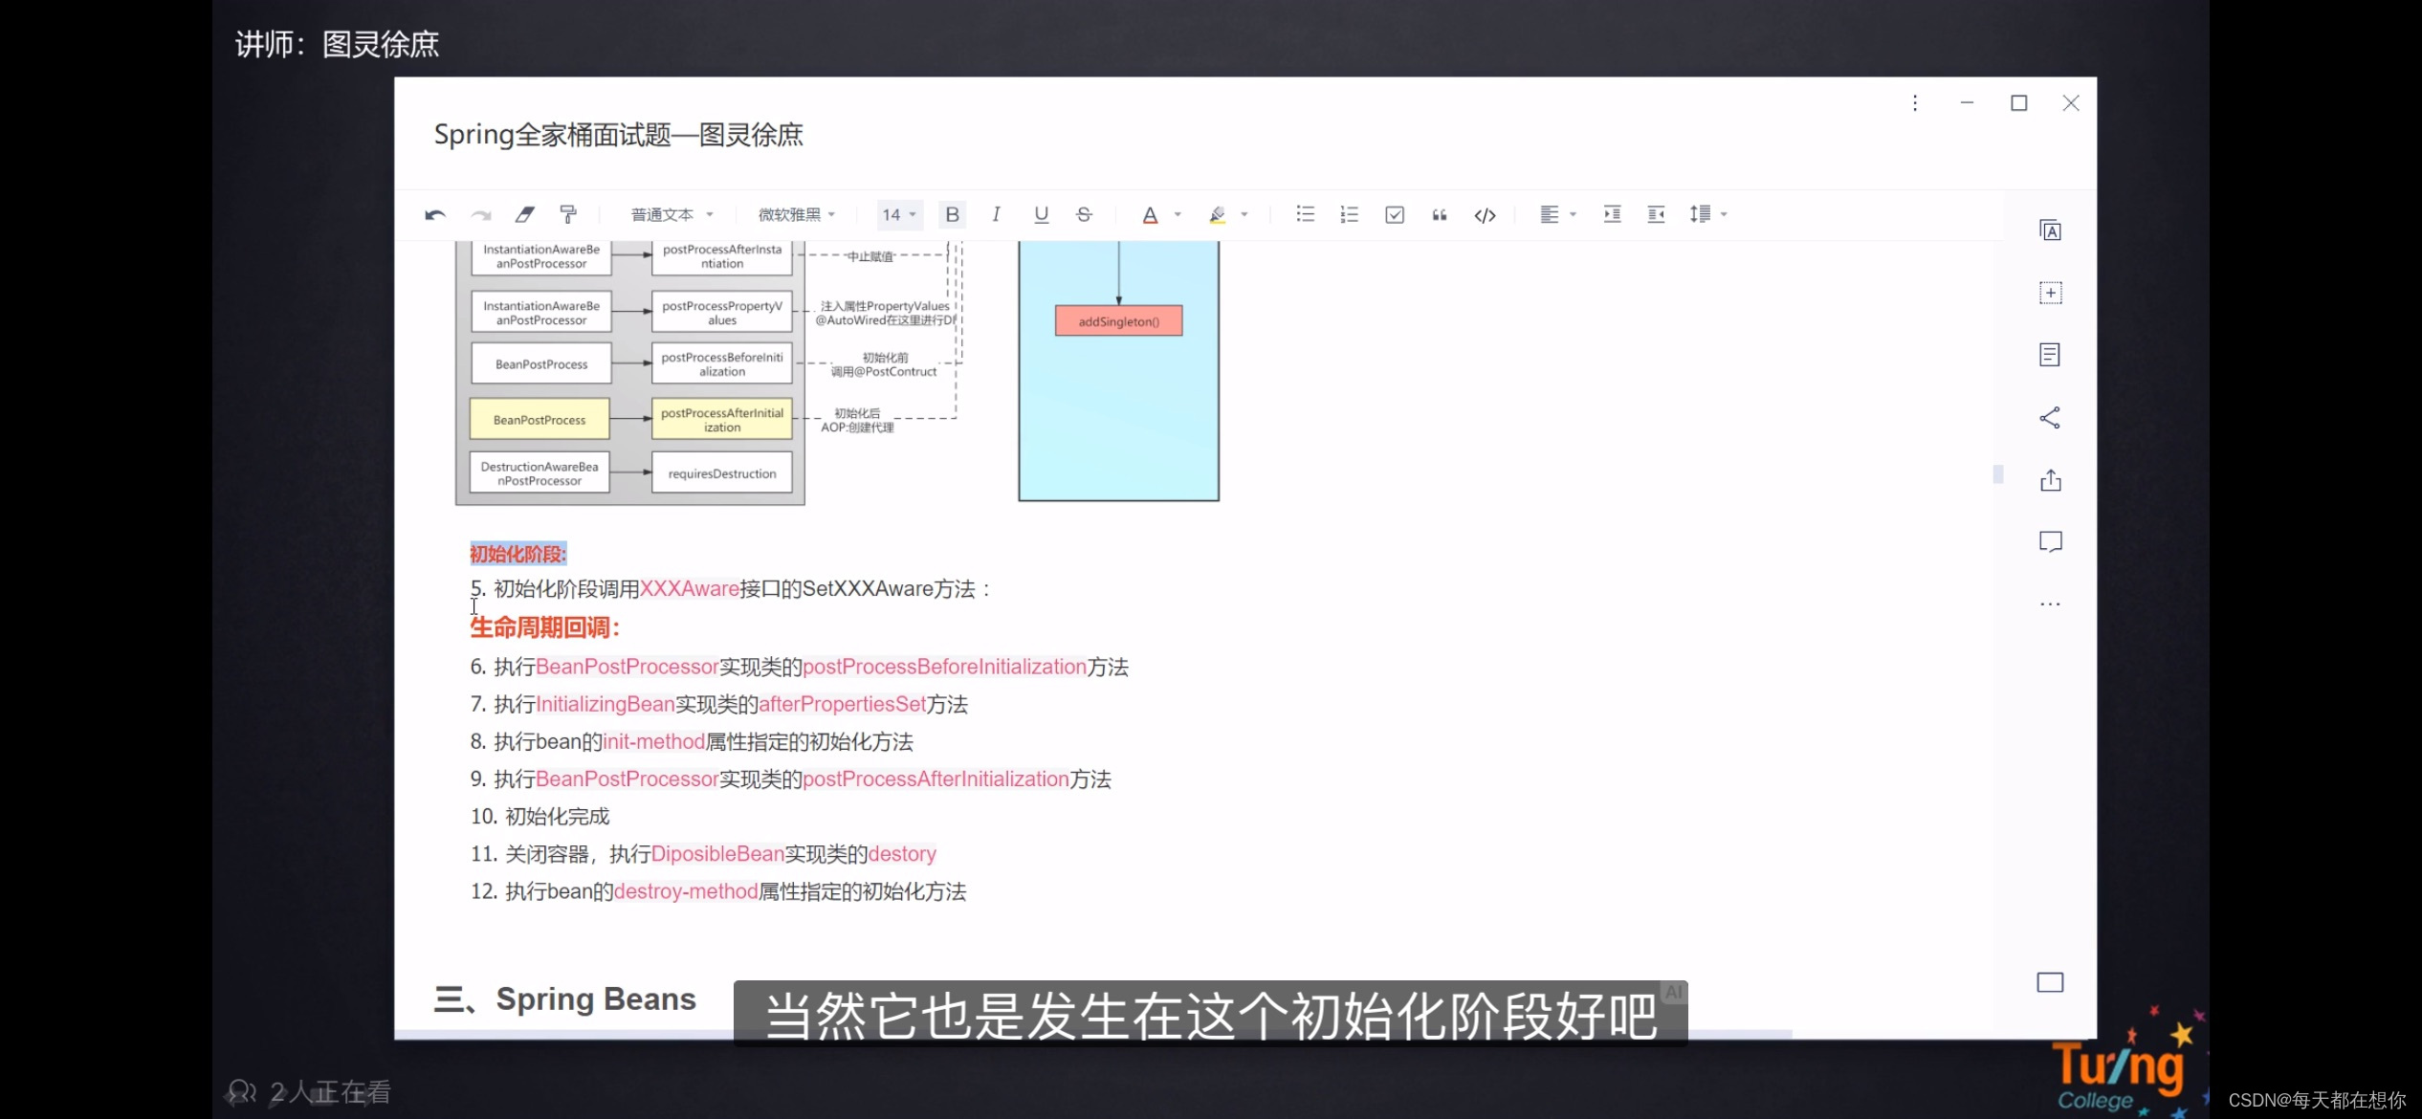
Task: Apply the highlight color marker
Action: pos(1217,215)
